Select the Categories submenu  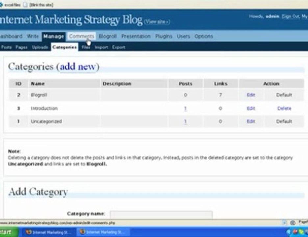coord(64,47)
